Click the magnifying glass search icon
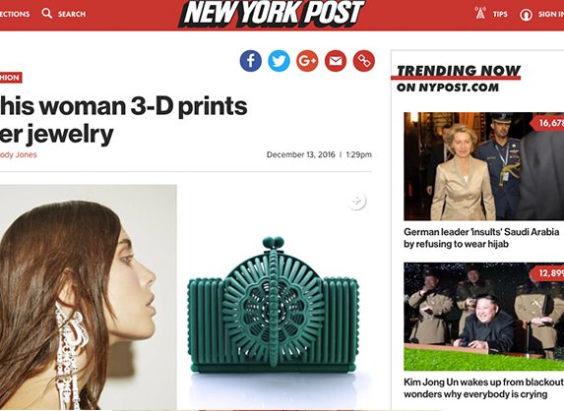 click(47, 14)
